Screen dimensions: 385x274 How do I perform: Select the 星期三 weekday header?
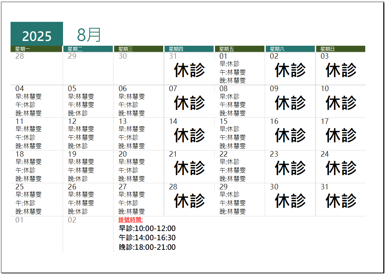pyautogui.click(x=139, y=49)
